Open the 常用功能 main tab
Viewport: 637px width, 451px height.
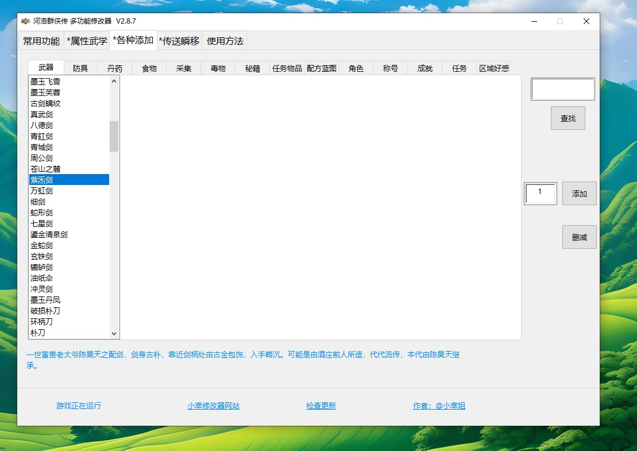tap(41, 41)
